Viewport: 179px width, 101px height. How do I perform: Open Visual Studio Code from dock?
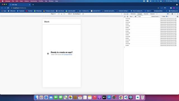click(x=126, y=97)
